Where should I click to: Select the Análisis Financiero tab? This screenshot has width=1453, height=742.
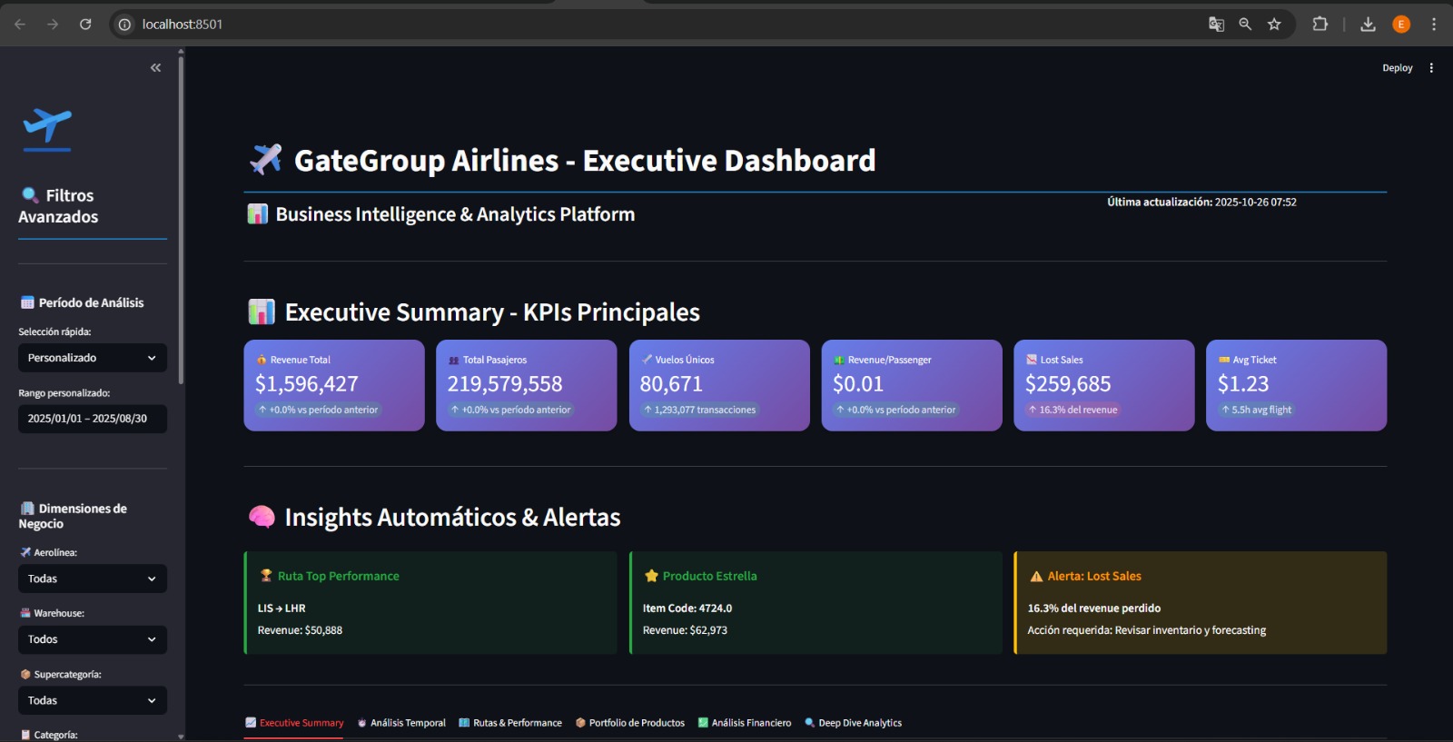(x=745, y=723)
